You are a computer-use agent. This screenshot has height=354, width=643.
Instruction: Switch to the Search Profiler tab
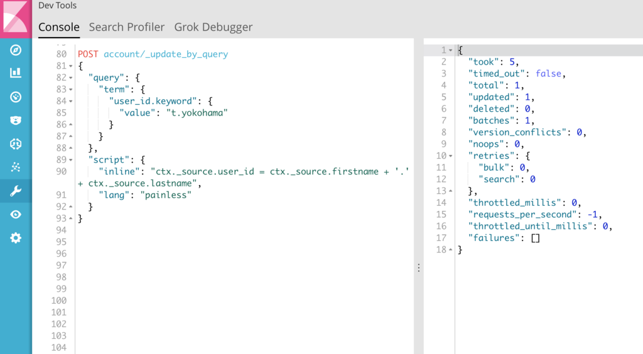coord(127,27)
